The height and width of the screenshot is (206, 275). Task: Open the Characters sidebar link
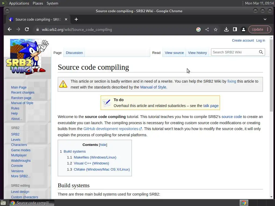point(19,145)
